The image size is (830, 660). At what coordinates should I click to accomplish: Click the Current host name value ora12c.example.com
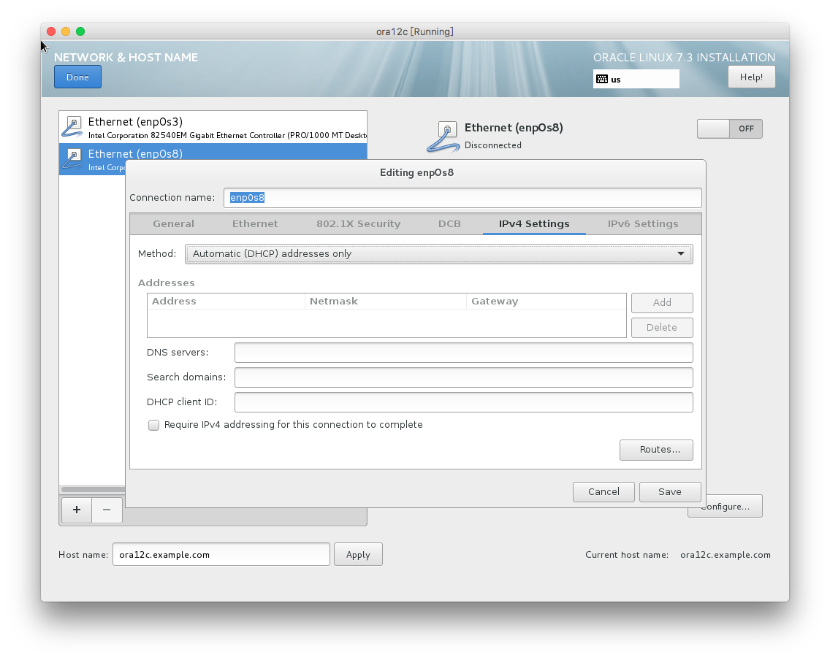(x=726, y=555)
